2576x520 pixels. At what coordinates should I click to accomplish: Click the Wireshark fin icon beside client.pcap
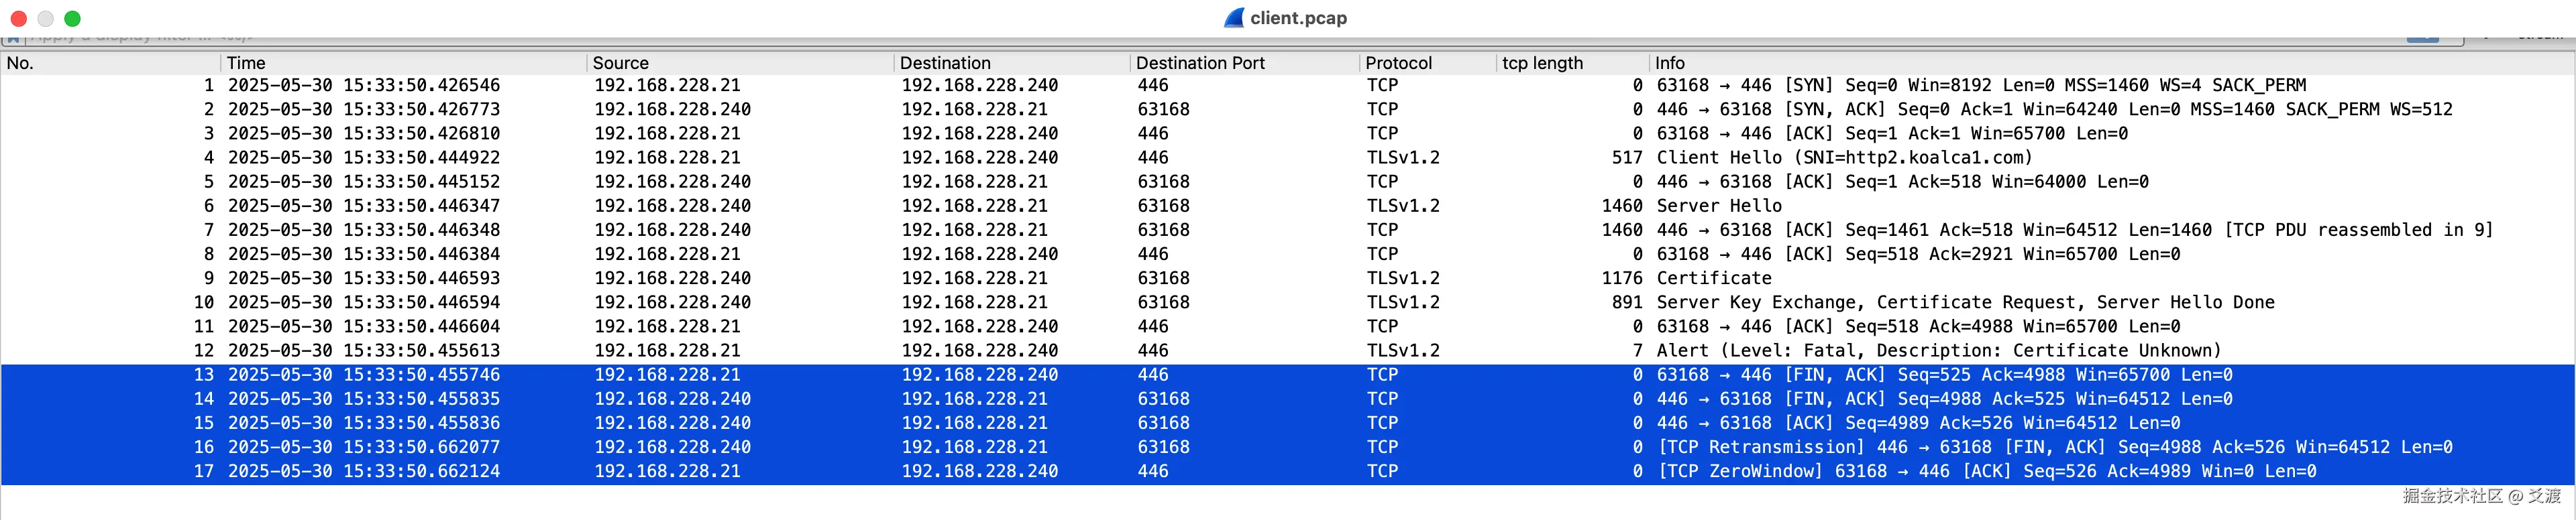coord(1234,18)
